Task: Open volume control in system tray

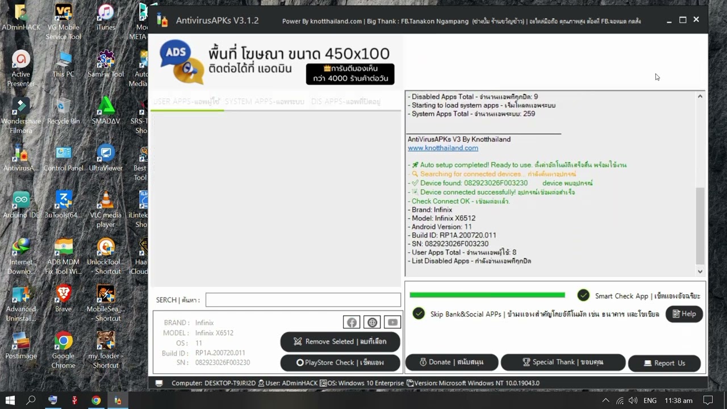Action: pyautogui.click(x=632, y=400)
